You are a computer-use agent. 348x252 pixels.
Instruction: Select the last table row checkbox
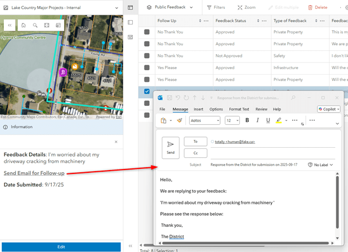pyautogui.click(x=147, y=115)
